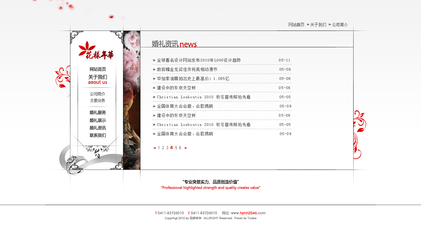
Task: Click the 花樣年華 flower logo
Action: [96, 51]
